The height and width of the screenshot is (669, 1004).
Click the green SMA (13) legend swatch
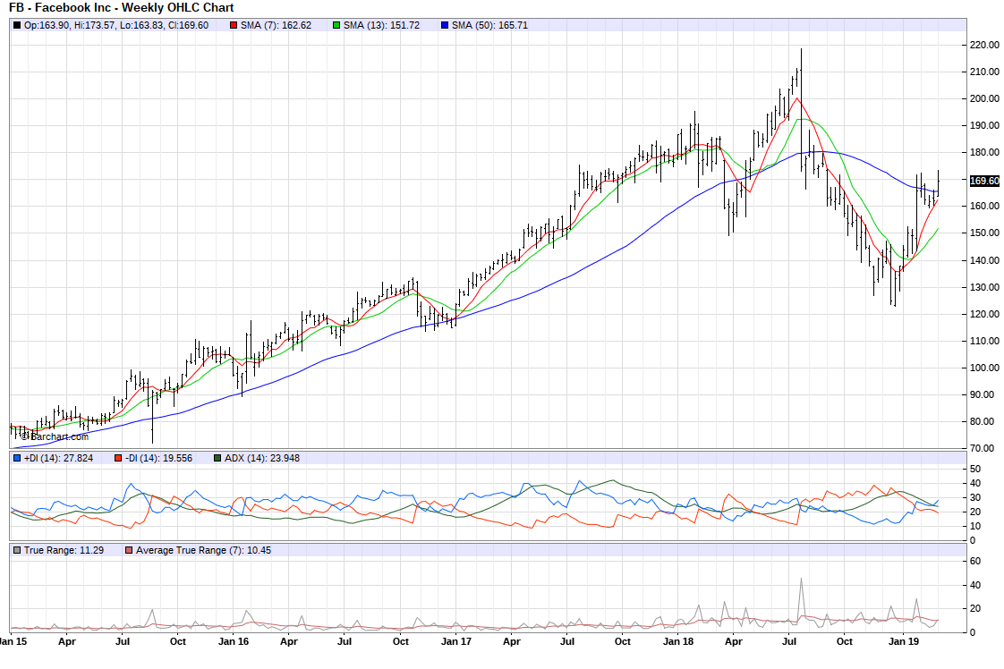coord(336,26)
